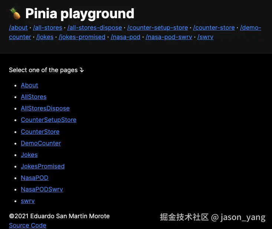Screen dimensions: 272x229
Task: Open AllStores page from list
Action: 34,97
